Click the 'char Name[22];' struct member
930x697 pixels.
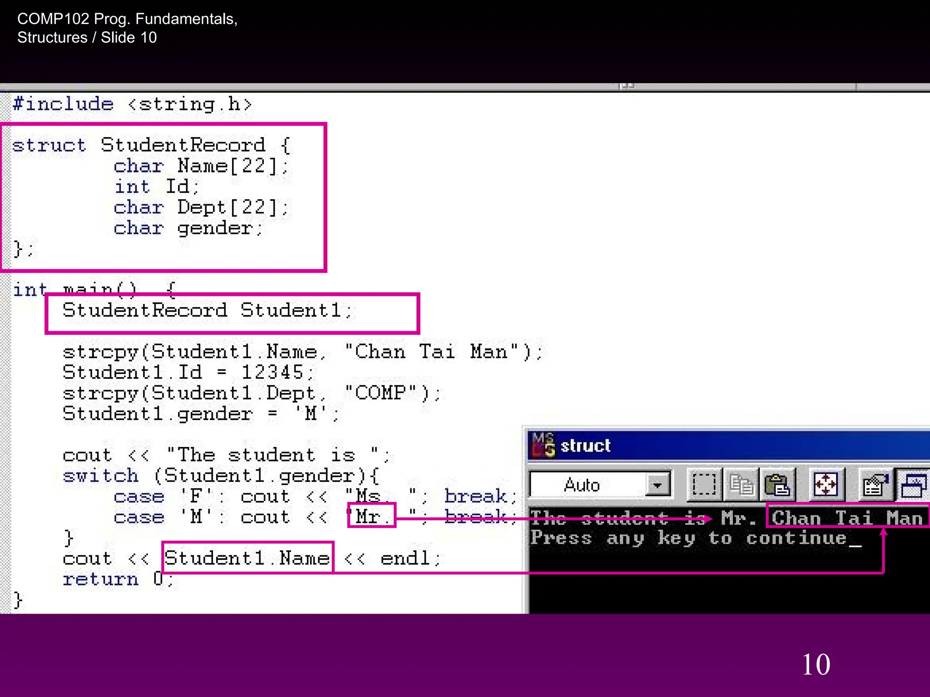click(x=201, y=167)
